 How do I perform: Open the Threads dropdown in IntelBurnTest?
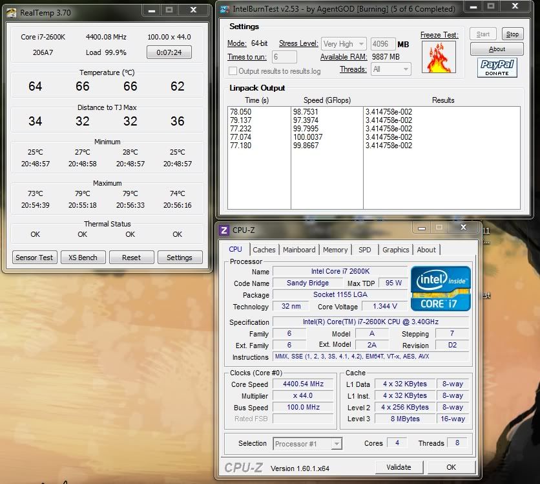pos(391,69)
